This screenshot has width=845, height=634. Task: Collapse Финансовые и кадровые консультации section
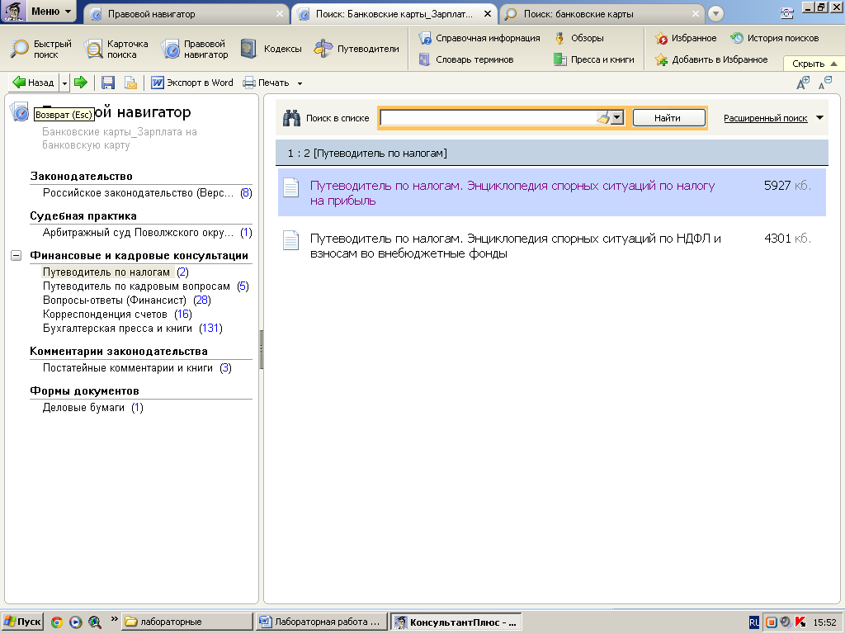click(x=17, y=256)
